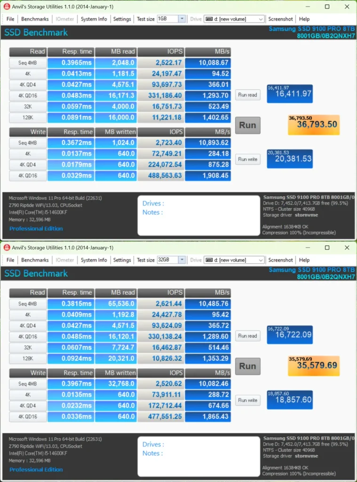The height and width of the screenshot is (482, 357).
Task: Click the IOmeter item in bottom 32GB window
Action: 65,260
